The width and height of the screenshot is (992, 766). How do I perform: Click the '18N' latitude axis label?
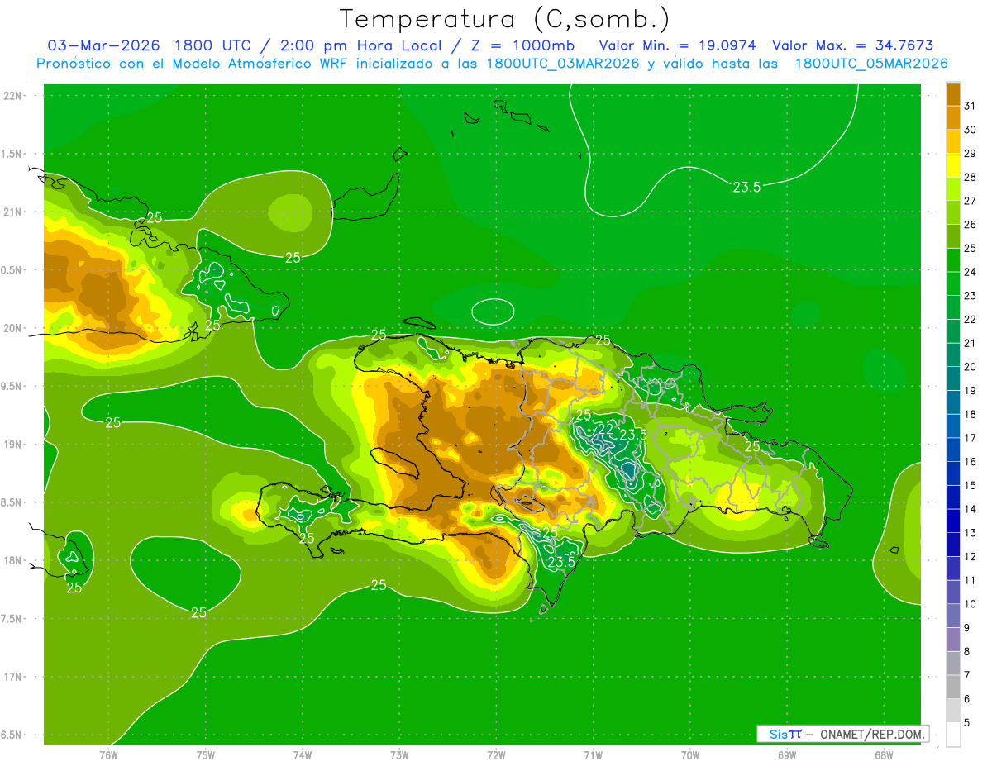(14, 560)
